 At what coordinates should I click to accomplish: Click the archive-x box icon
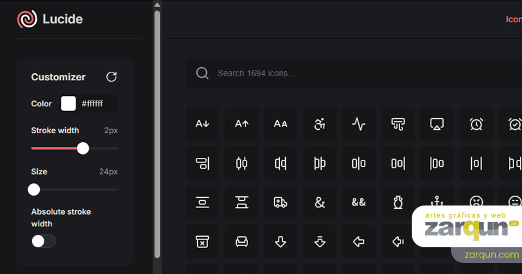(202, 241)
